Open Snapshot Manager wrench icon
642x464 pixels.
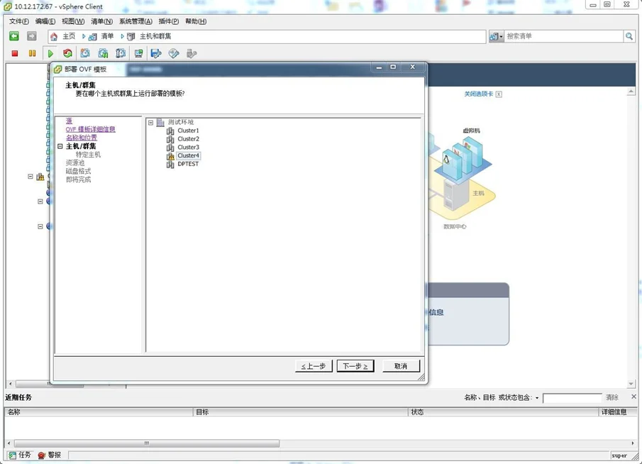coord(121,53)
